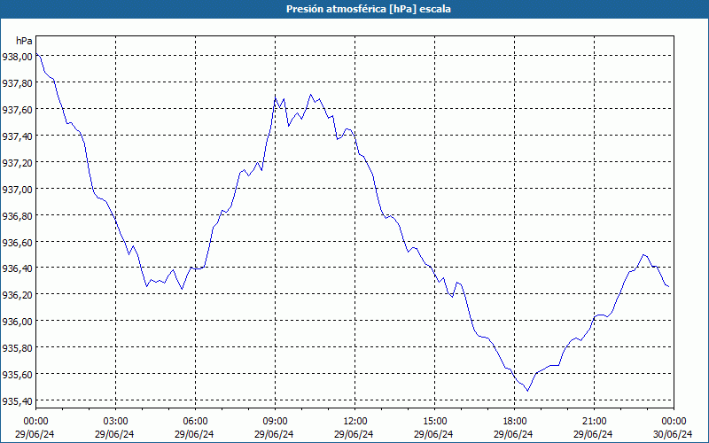Select the 935,80 axis value

(17, 348)
